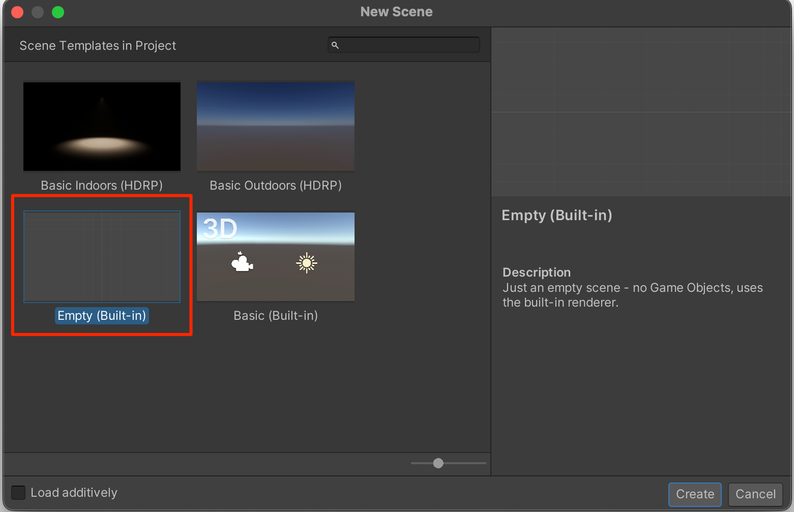Click the Basic Indoors (HDRP) label
Screen dimensions: 794x512
(102, 186)
